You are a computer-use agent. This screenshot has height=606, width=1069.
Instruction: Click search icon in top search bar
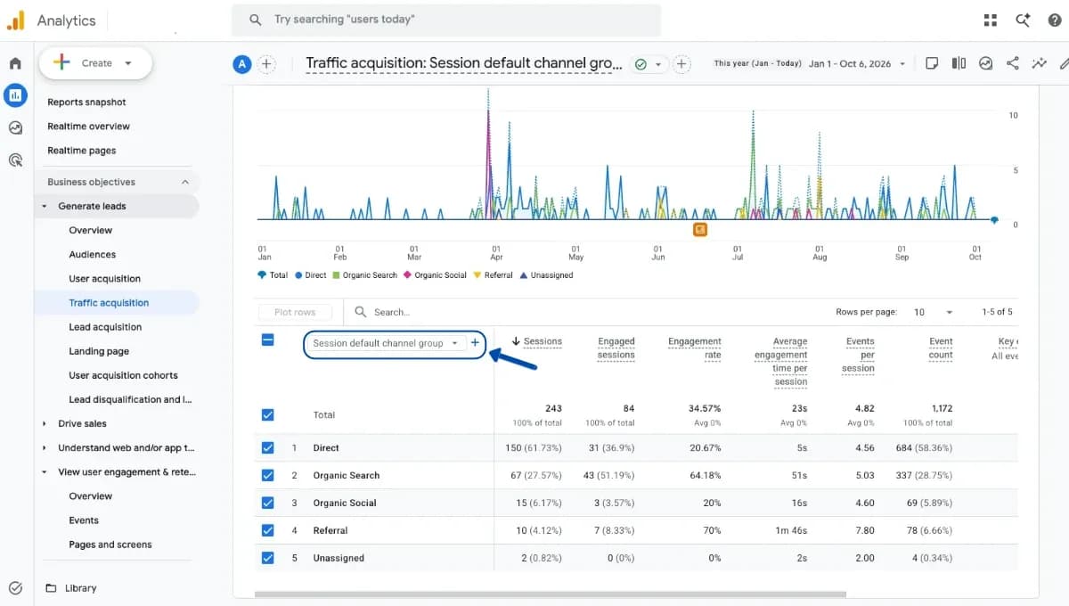[256, 20]
